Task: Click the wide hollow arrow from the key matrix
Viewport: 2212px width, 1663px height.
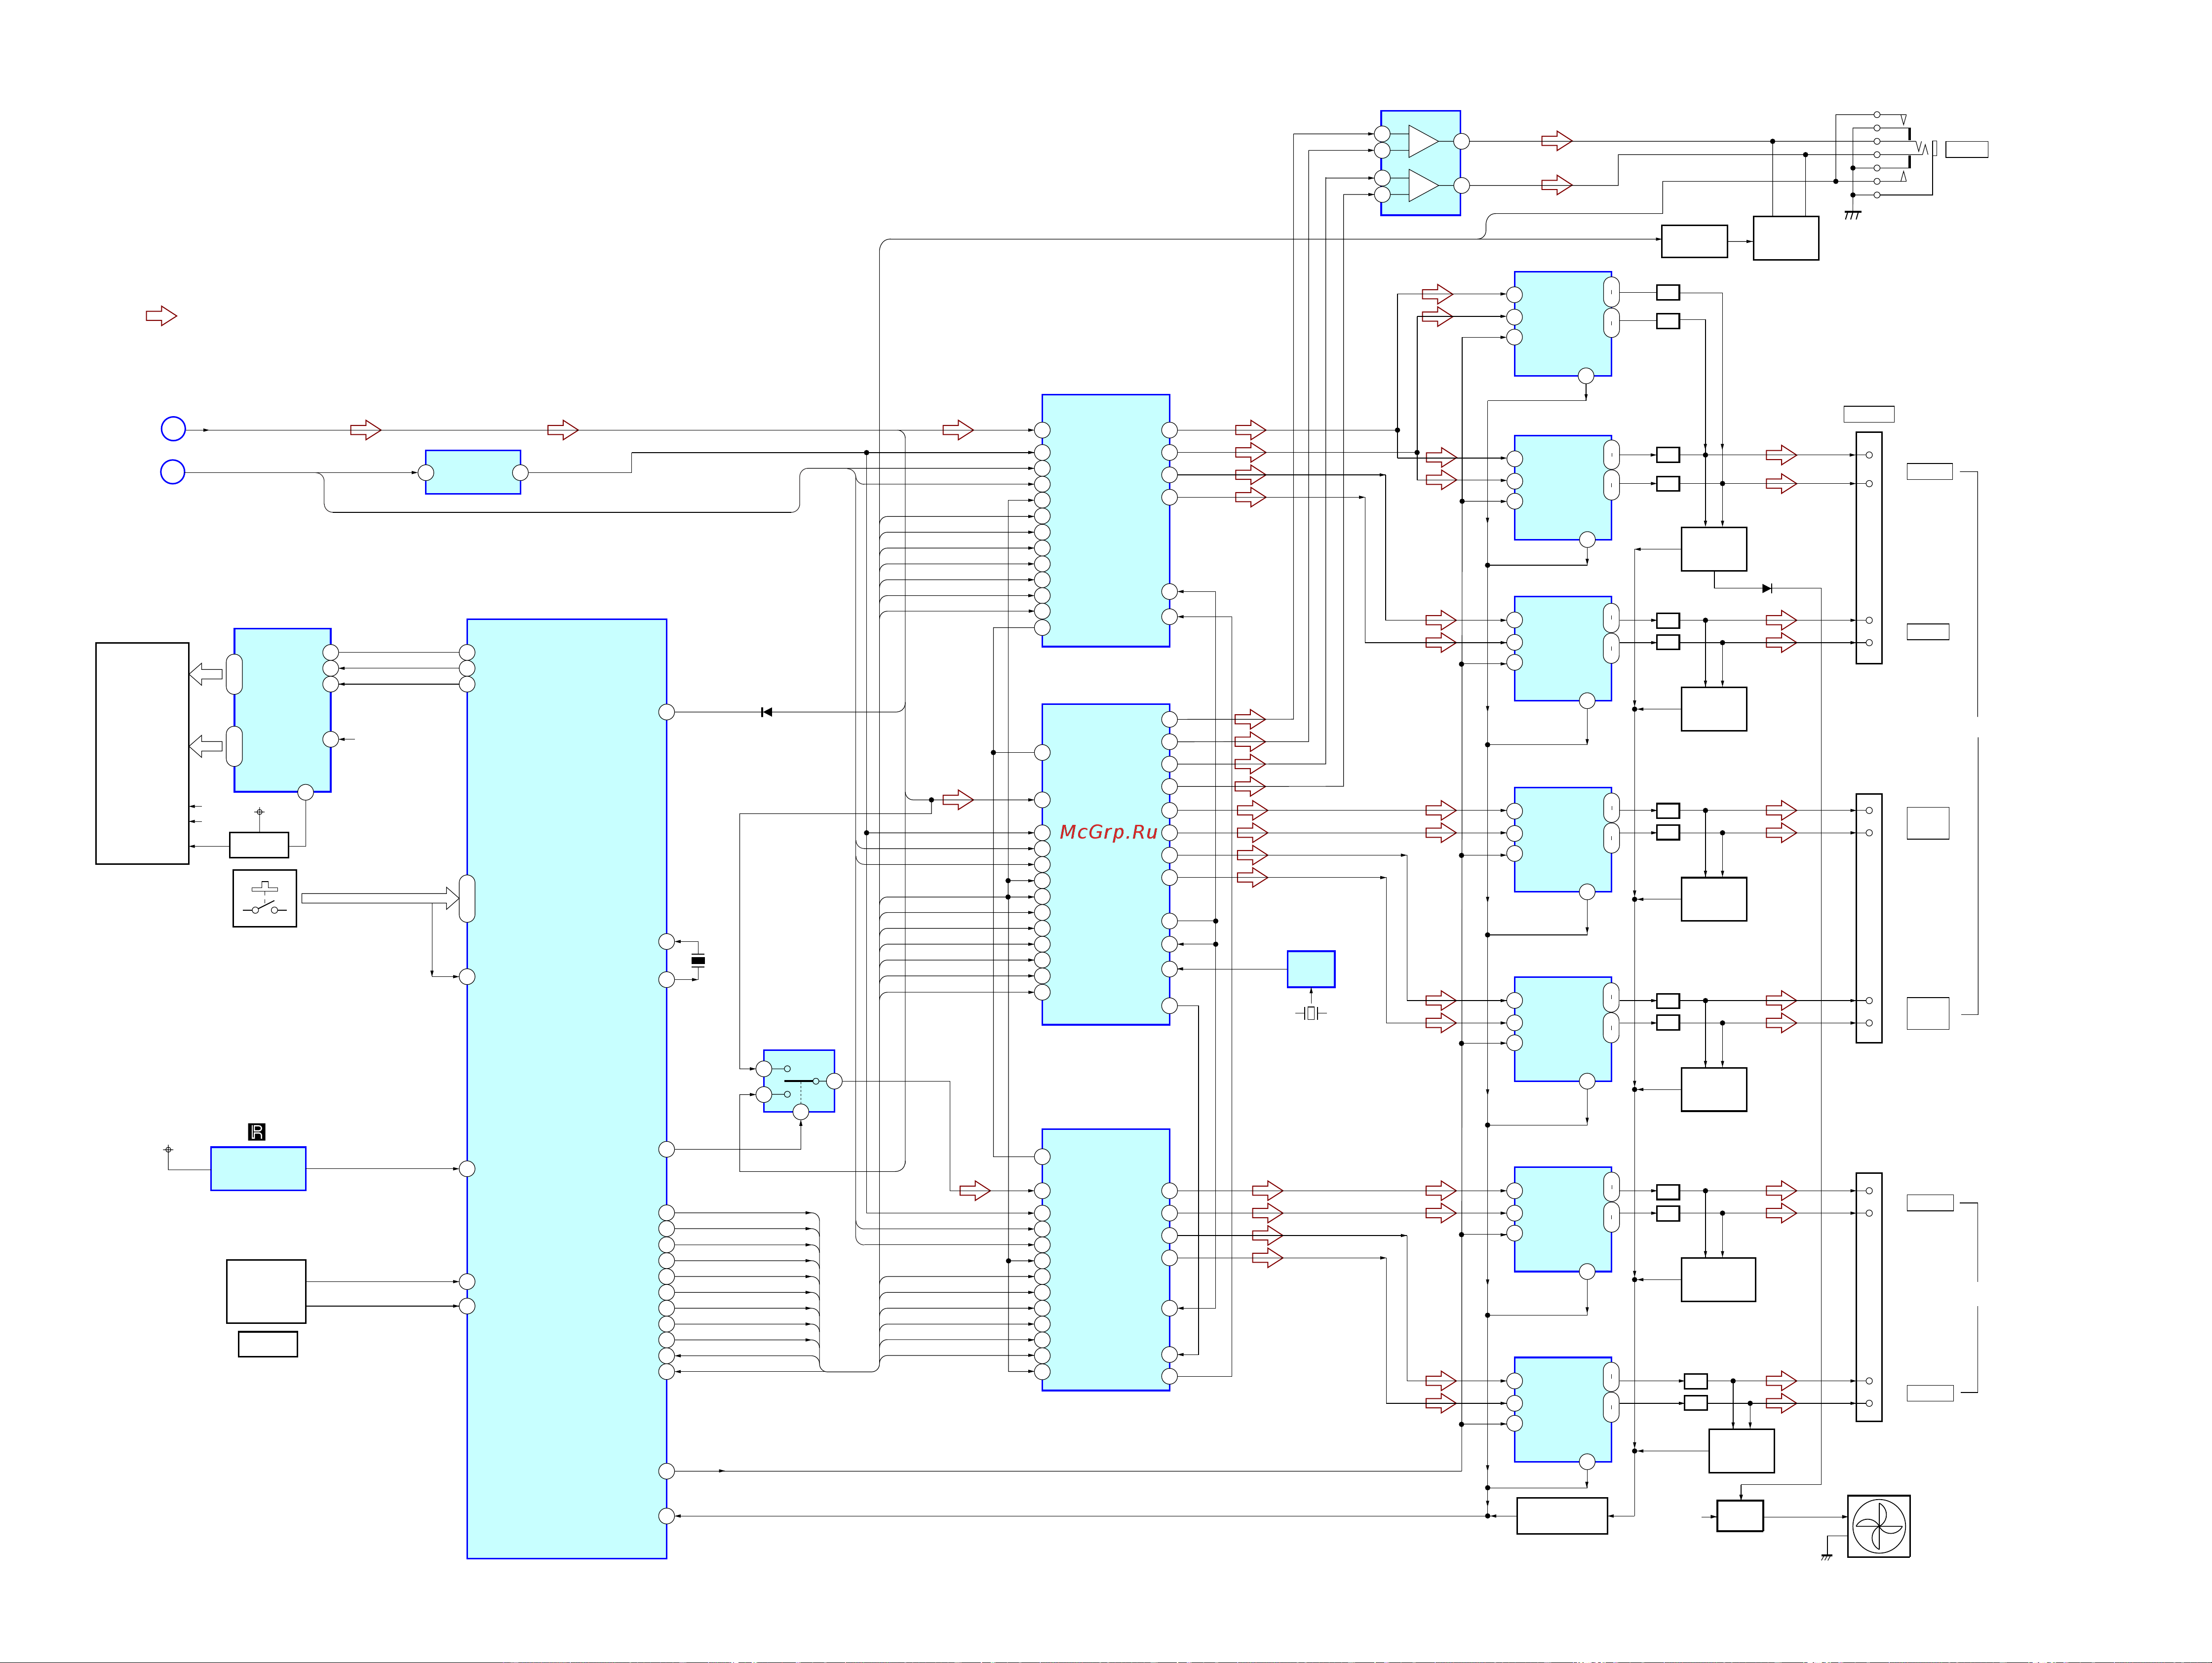Action: pos(380,898)
